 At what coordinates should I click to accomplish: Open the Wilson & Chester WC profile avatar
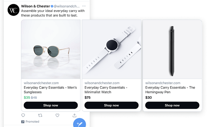click(13, 10)
